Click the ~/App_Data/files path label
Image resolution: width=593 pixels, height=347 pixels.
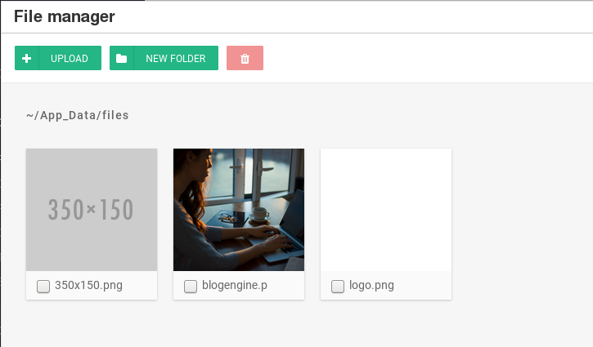point(78,116)
